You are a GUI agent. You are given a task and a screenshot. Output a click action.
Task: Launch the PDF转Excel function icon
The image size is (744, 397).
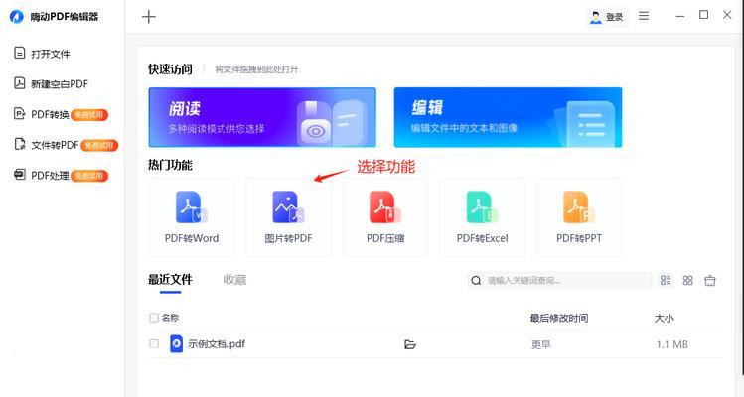pos(482,207)
